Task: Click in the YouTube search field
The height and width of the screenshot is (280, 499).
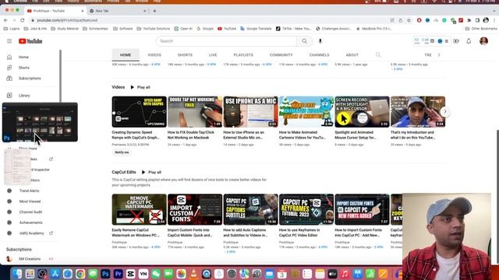Action: point(226,41)
